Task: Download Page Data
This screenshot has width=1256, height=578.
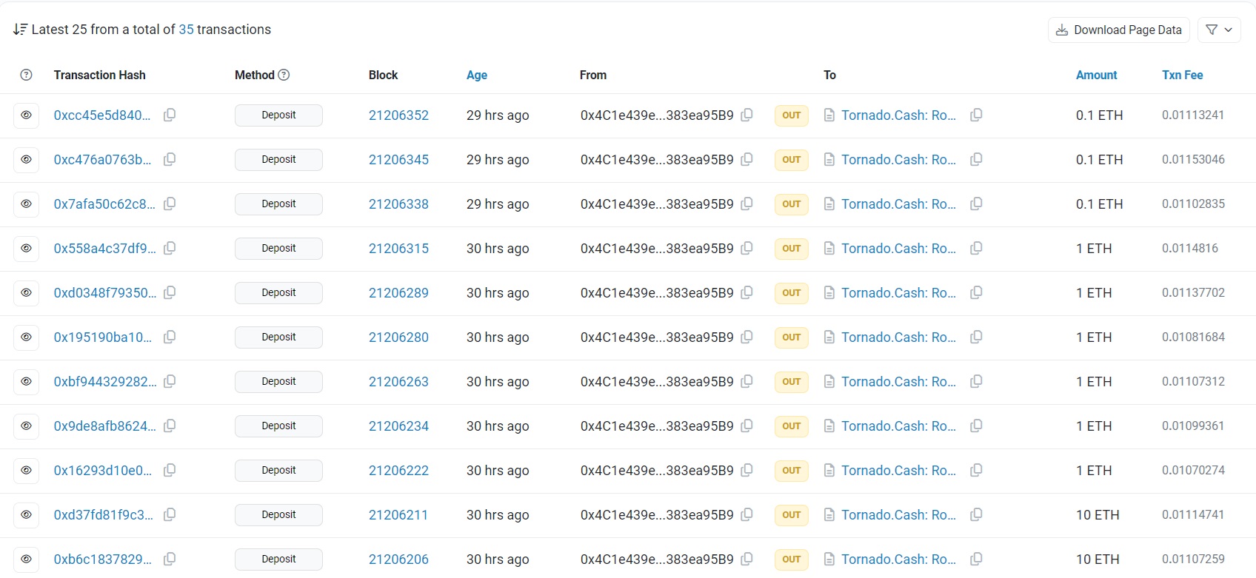Action: (x=1119, y=30)
